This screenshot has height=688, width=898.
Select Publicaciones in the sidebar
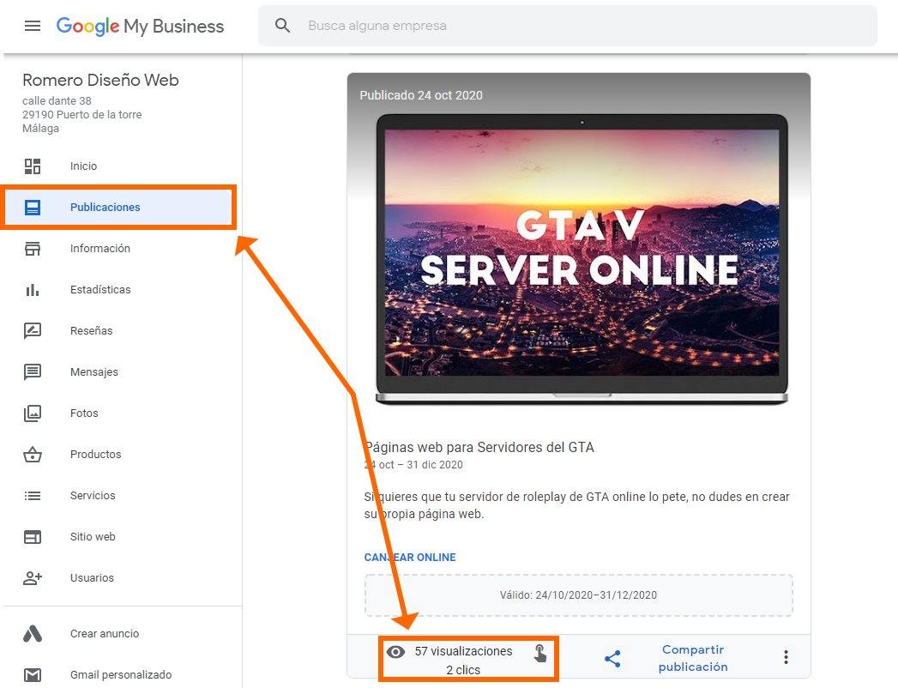click(105, 208)
